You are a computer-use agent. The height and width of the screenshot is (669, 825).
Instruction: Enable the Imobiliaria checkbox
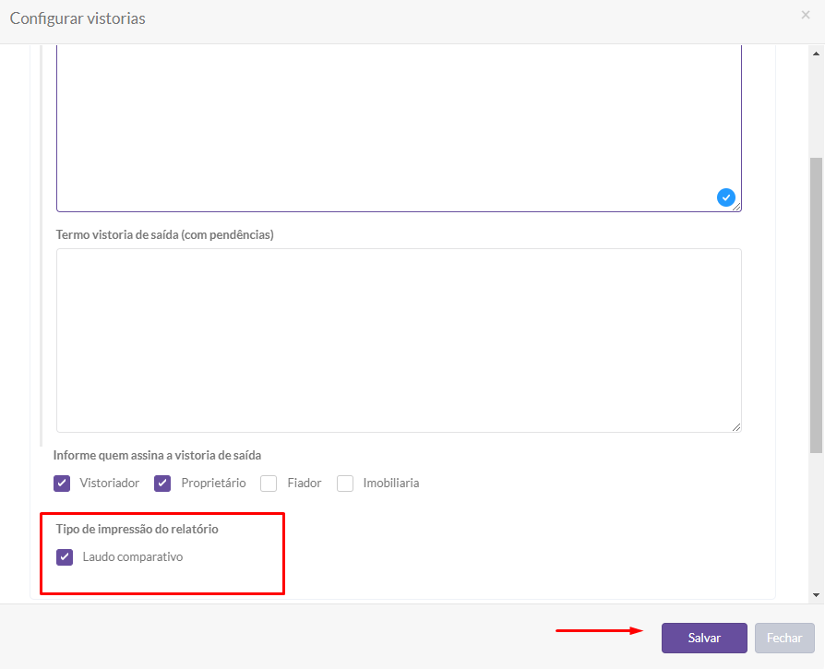(x=345, y=484)
